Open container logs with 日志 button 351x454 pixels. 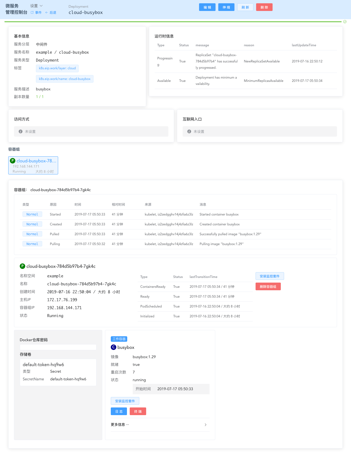[x=119, y=412]
